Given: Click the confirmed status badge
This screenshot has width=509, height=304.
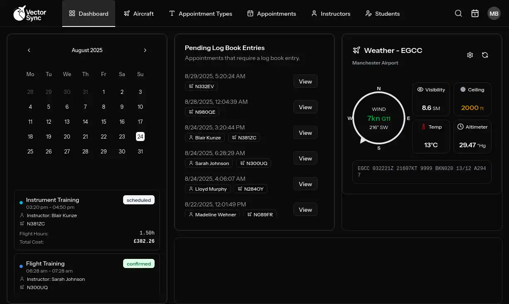Looking at the screenshot, I should point(138,264).
